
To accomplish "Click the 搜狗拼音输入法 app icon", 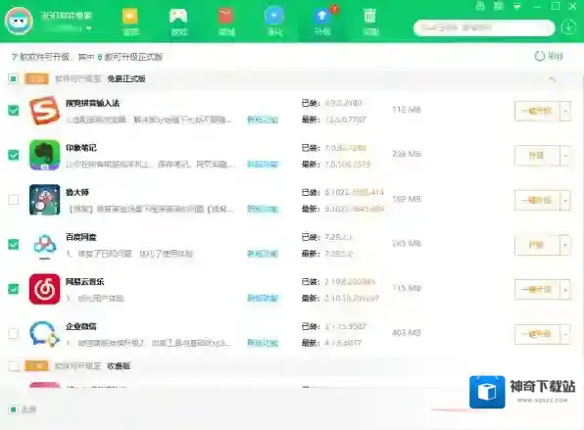I will coord(45,111).
